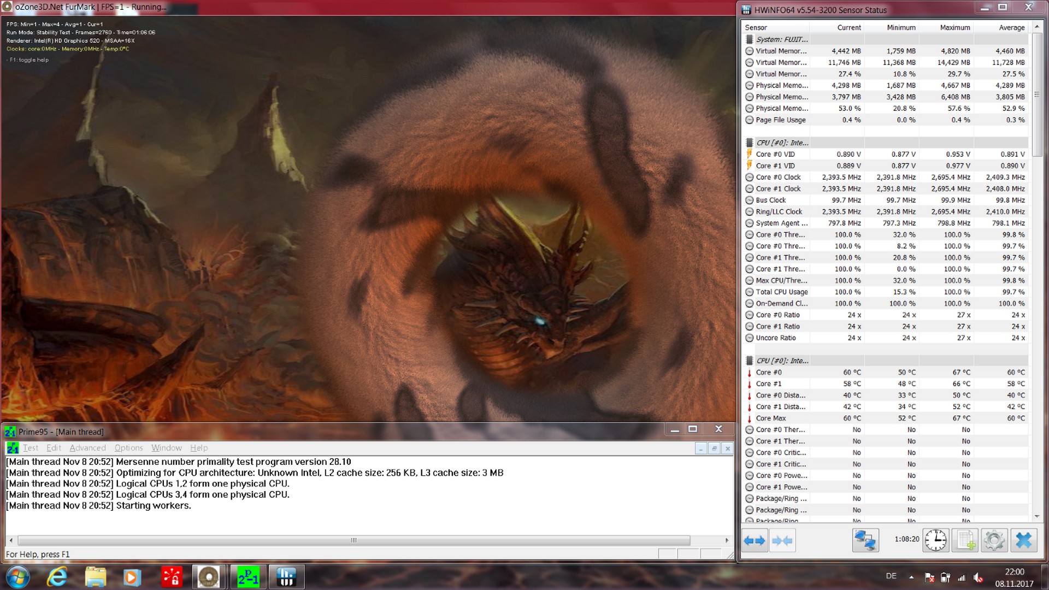Click the temperature icon beside Core Max
This screenshot has width=1049, height=590.
pos(749,418)
